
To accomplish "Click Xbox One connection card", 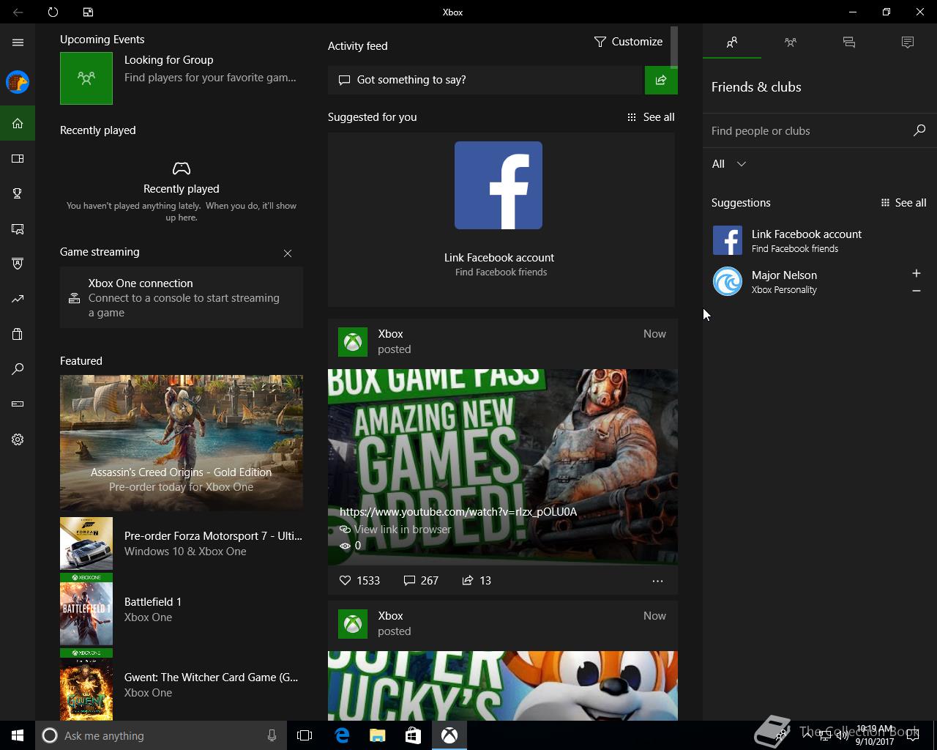I will pyautogui.click(x=182, y=297).
